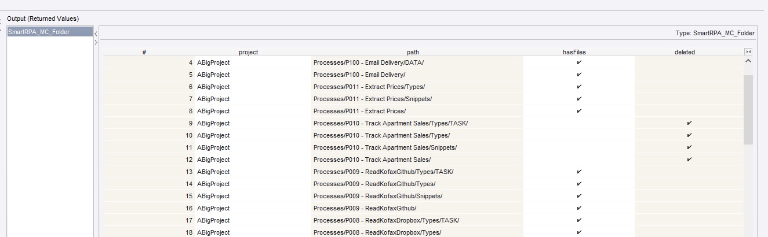Click the left collapse arrow on panel splitter
The height and width of the screenshot is (237, 768).
(96, 34)
